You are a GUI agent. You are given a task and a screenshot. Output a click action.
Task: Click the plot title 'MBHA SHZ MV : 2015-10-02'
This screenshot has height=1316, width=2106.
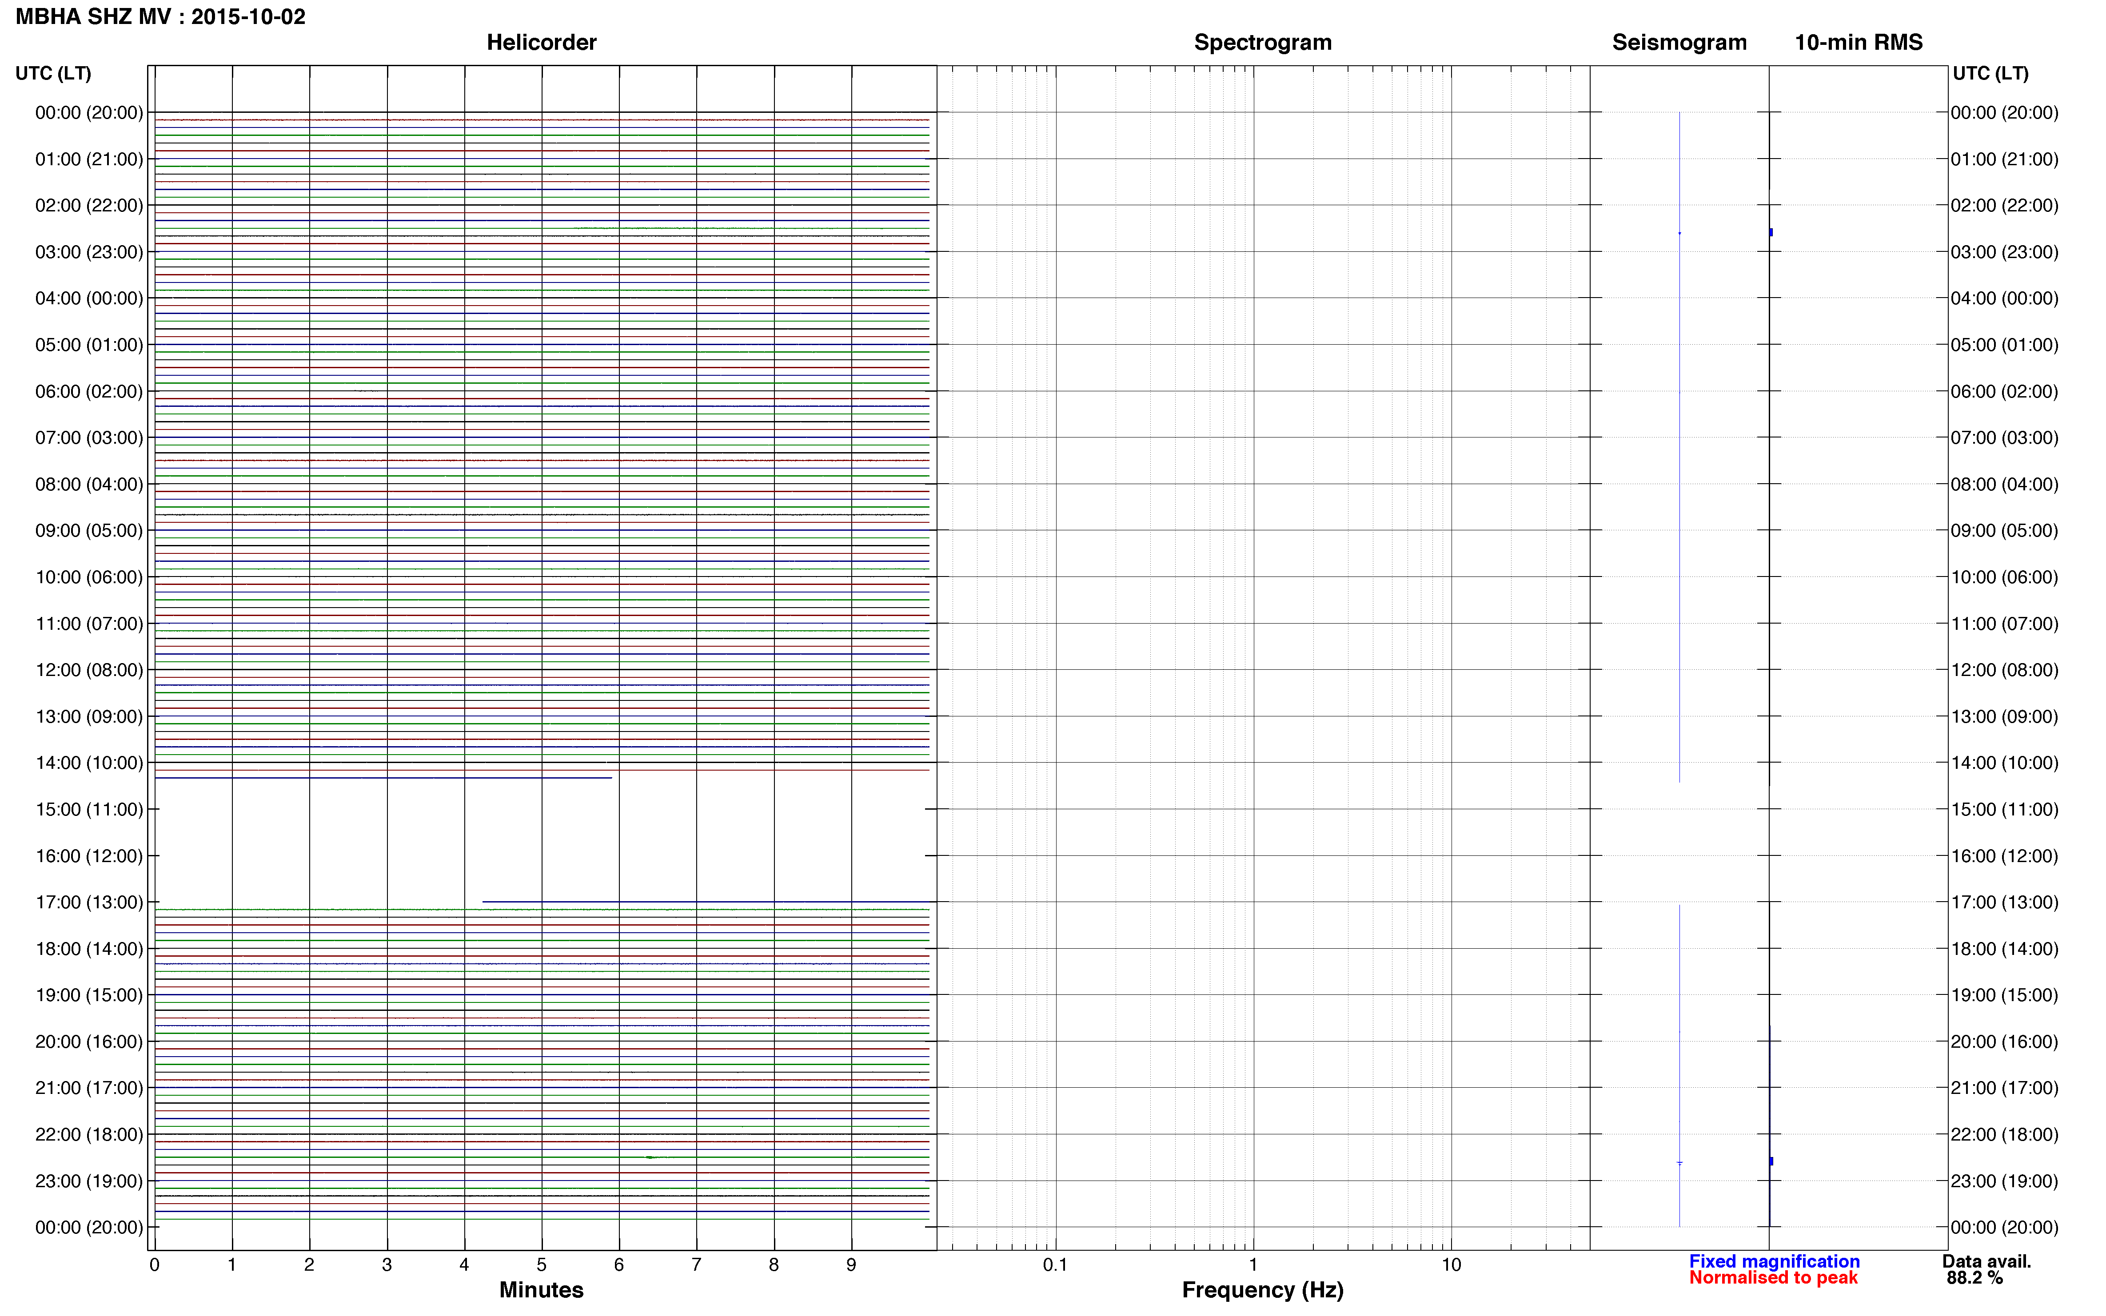161,16
